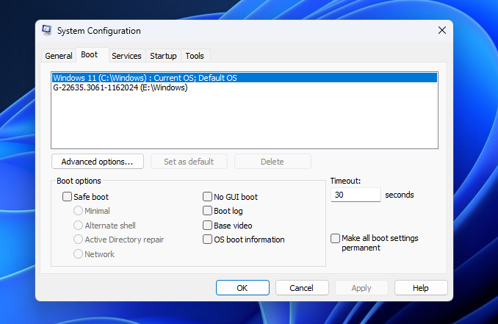Click the System Configuration title bar icon
The image size is (498, 324).
pos(47,31)
